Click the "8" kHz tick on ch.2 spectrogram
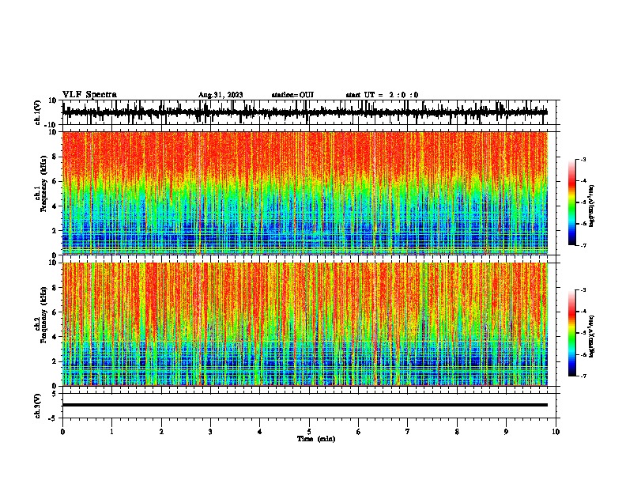The width and height of the screenshot is (626, 484). coord(55,288)
